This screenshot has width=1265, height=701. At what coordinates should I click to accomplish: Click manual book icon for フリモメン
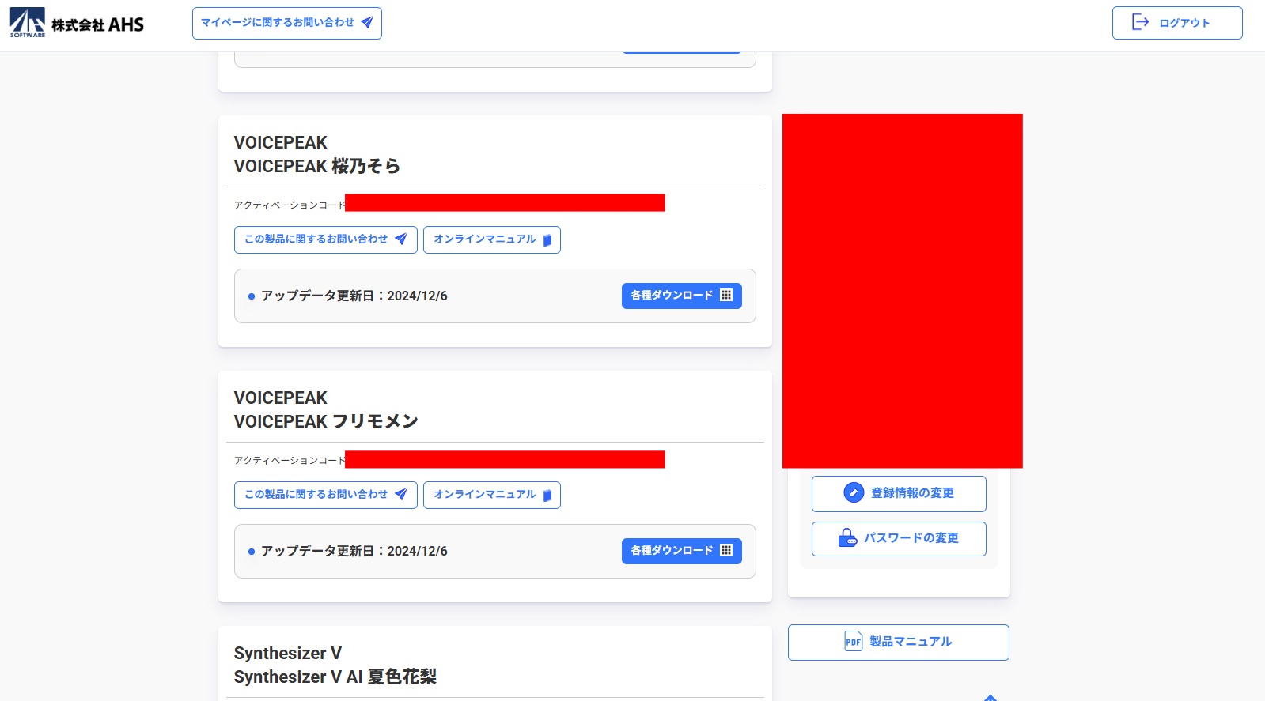tap(547, 496)
